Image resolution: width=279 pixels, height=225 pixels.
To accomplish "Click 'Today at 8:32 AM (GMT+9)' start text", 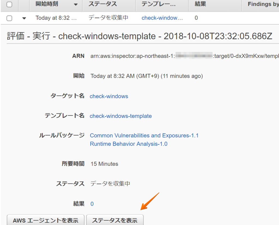I will coord(125,76).
